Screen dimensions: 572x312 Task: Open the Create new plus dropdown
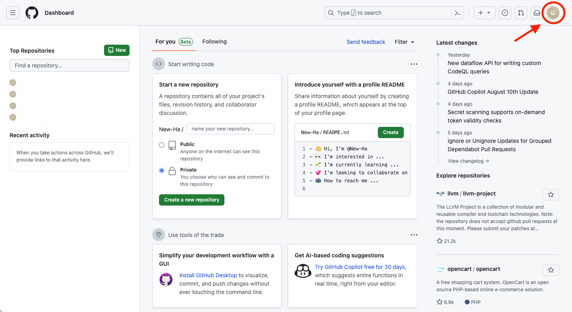(x=484, y=13)
